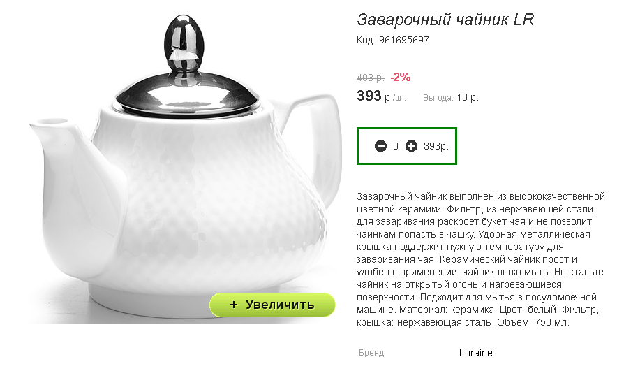Image resolution: width=617 pixels, height=378 pixels.
Task: Click the crossed-out old price 403 р.
Action: (x=370, y=78)
